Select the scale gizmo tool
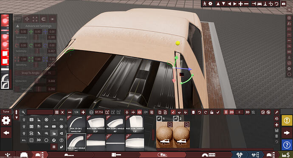The image size is (293, 158). coord(35,19)
